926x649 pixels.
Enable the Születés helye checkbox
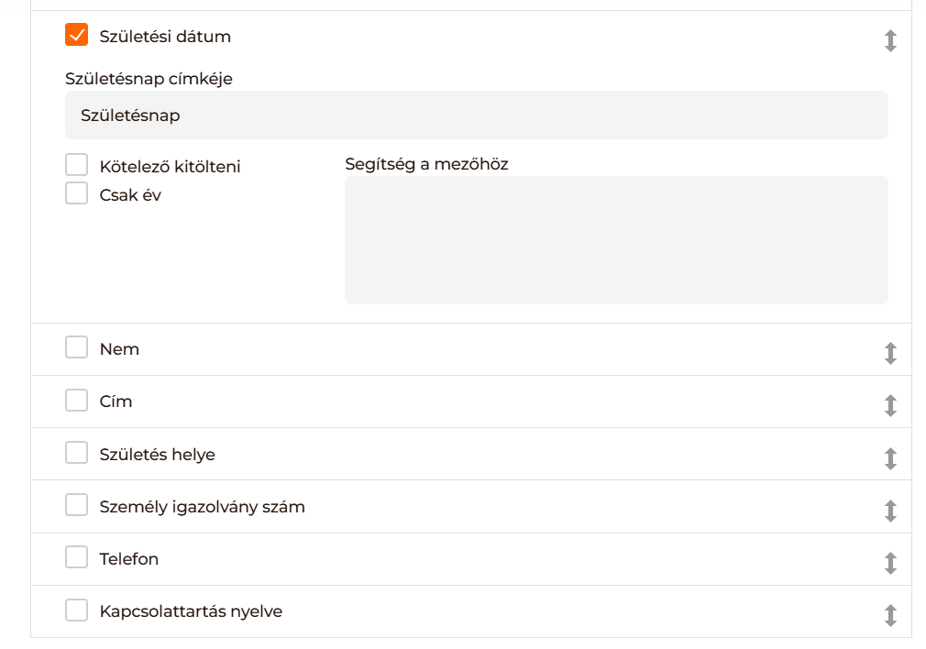(77, 453)
